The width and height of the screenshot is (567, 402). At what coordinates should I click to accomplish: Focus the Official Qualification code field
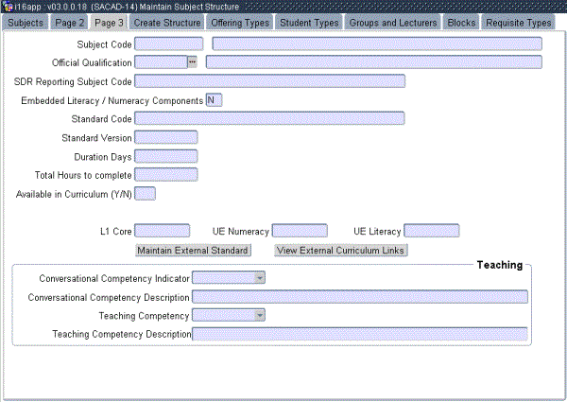point(161,62)
